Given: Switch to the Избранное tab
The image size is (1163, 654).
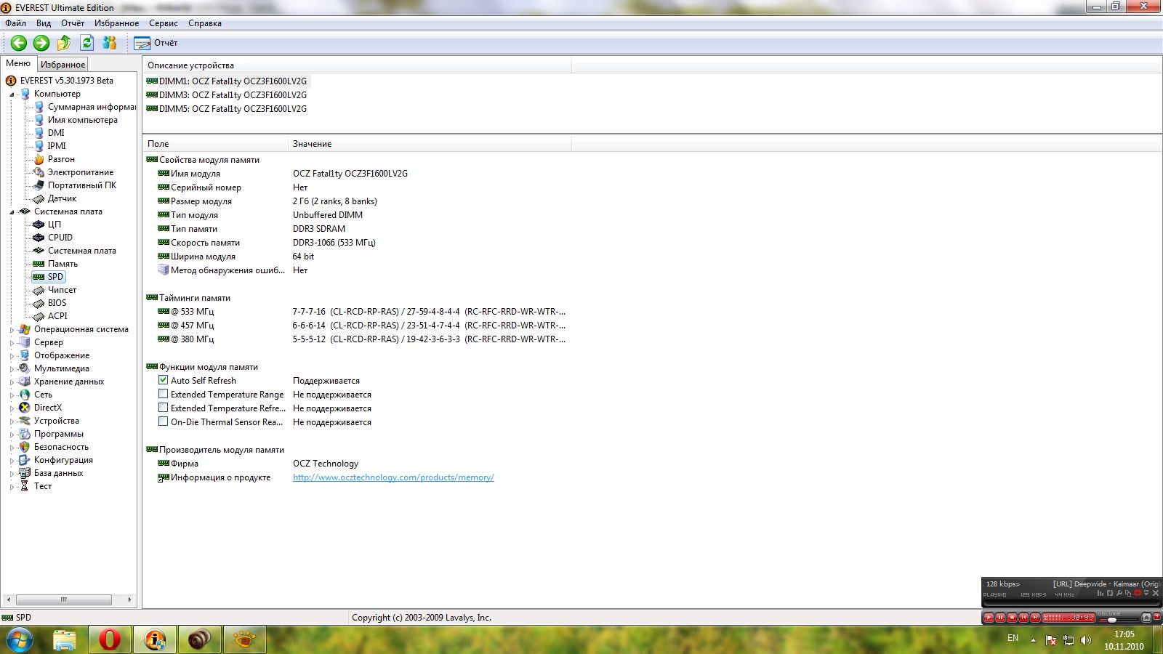Looking at the screenshot, I should pyautogui.click(x=63, y=65).
